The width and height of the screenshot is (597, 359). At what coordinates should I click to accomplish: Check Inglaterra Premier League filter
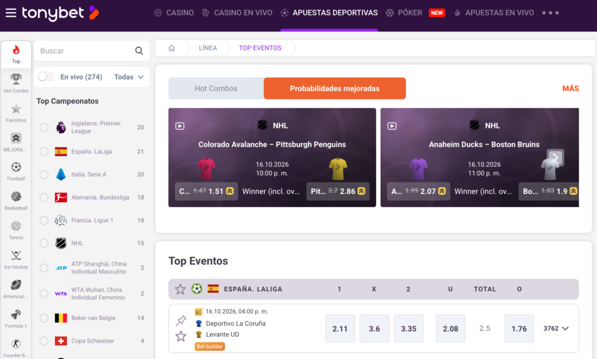point(44,127)
